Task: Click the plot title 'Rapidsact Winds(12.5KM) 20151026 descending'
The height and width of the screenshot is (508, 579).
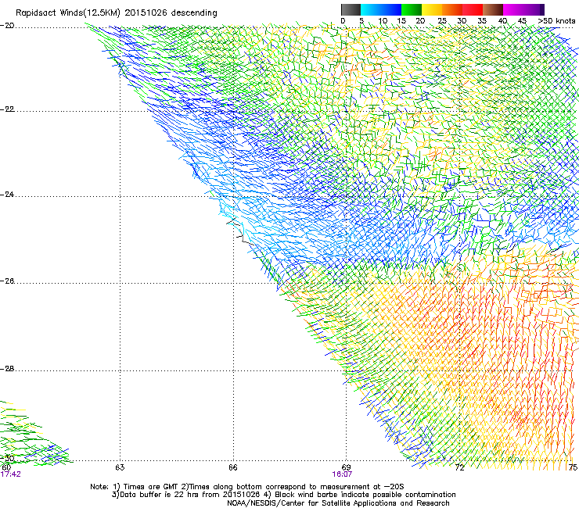Action: (x=117, y=13)
